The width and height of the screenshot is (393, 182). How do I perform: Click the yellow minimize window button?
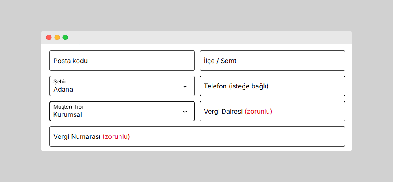[57, 37]
